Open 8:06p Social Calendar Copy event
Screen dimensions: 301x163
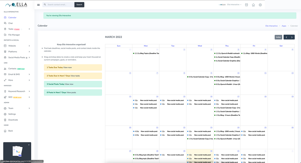point(200,77)
